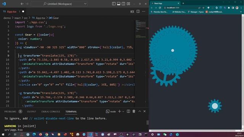Select the react breadcrumb
This screenshot has width=244, height=137.
pyautogui.click(x=18, y=18)
